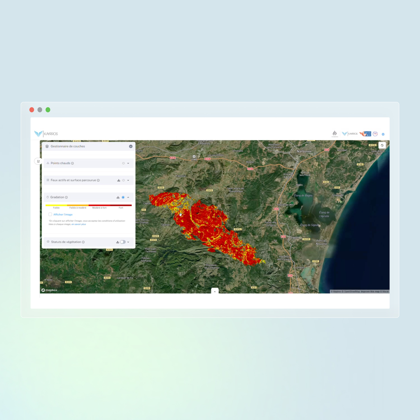Show info for Points chauds layer

coord(73,163)
